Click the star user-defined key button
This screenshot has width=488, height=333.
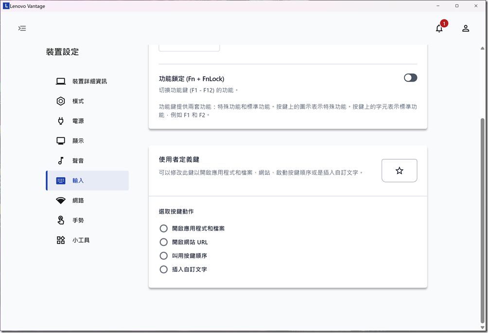[x=399, y=171]
